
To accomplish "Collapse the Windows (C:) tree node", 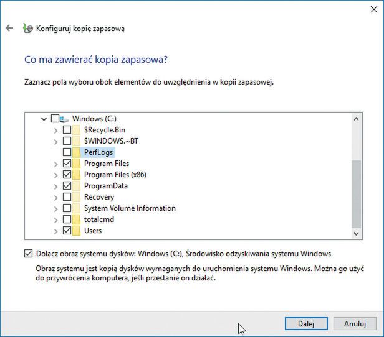I will (44, 119).
